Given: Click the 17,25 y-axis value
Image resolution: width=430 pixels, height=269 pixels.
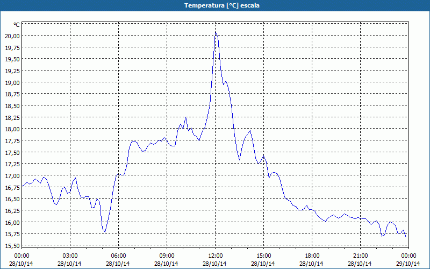Looking at the screenshot, I should [12, 164].
